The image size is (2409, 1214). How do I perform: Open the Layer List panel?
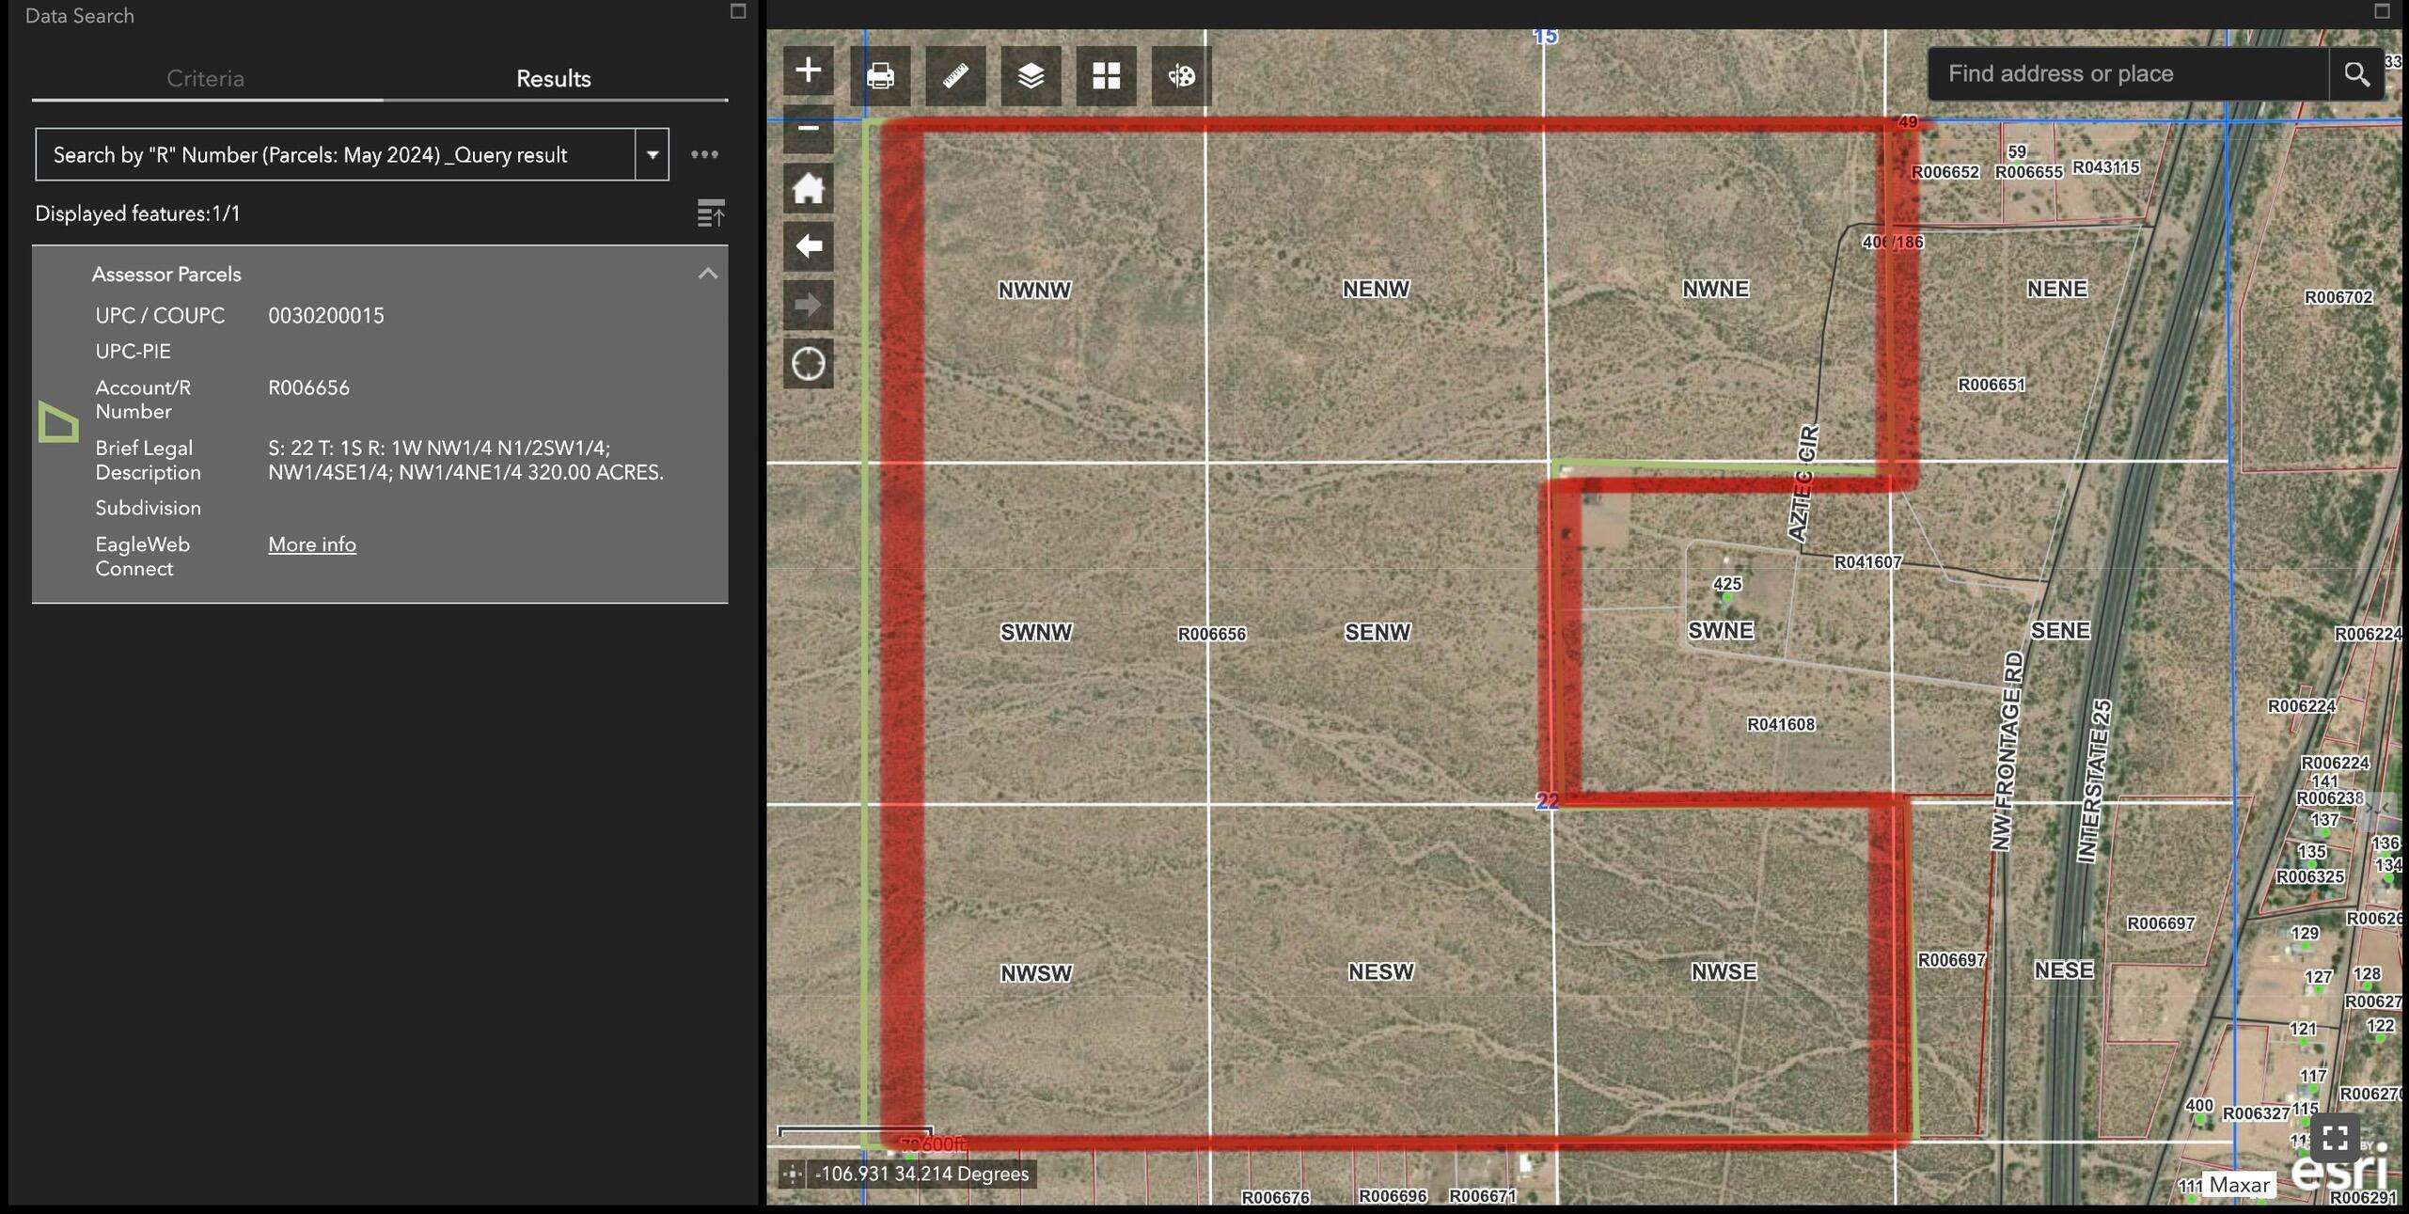pyautogui.click(x=1031, y=76)
